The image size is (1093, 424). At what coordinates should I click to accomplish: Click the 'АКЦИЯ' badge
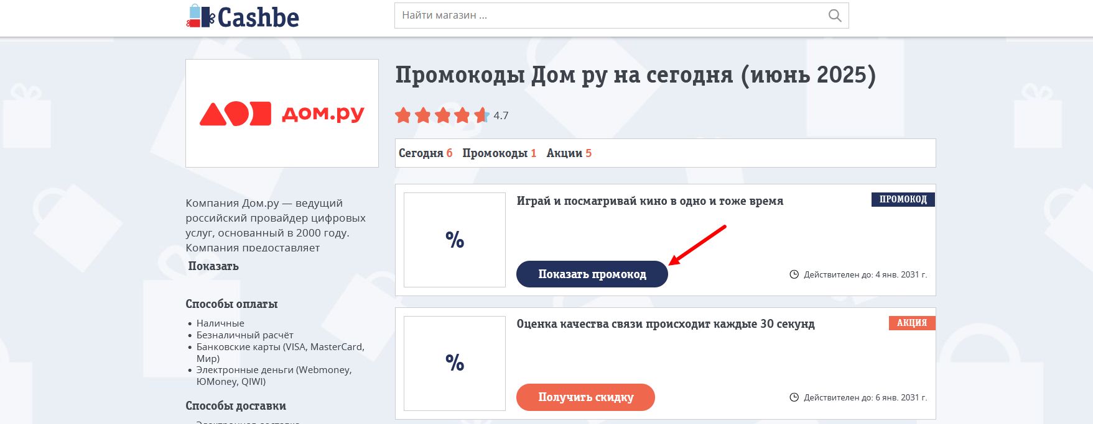click(912, 323)
